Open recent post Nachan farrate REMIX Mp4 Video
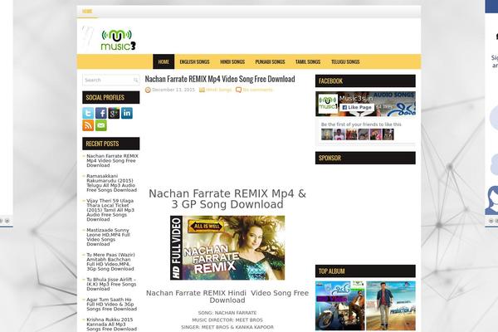 point(112,161)
